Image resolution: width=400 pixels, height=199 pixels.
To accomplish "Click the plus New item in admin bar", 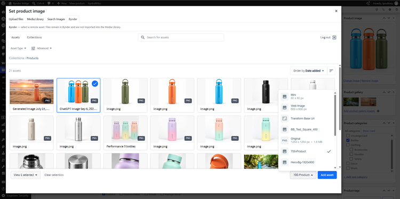I will (x=62, y=3).
